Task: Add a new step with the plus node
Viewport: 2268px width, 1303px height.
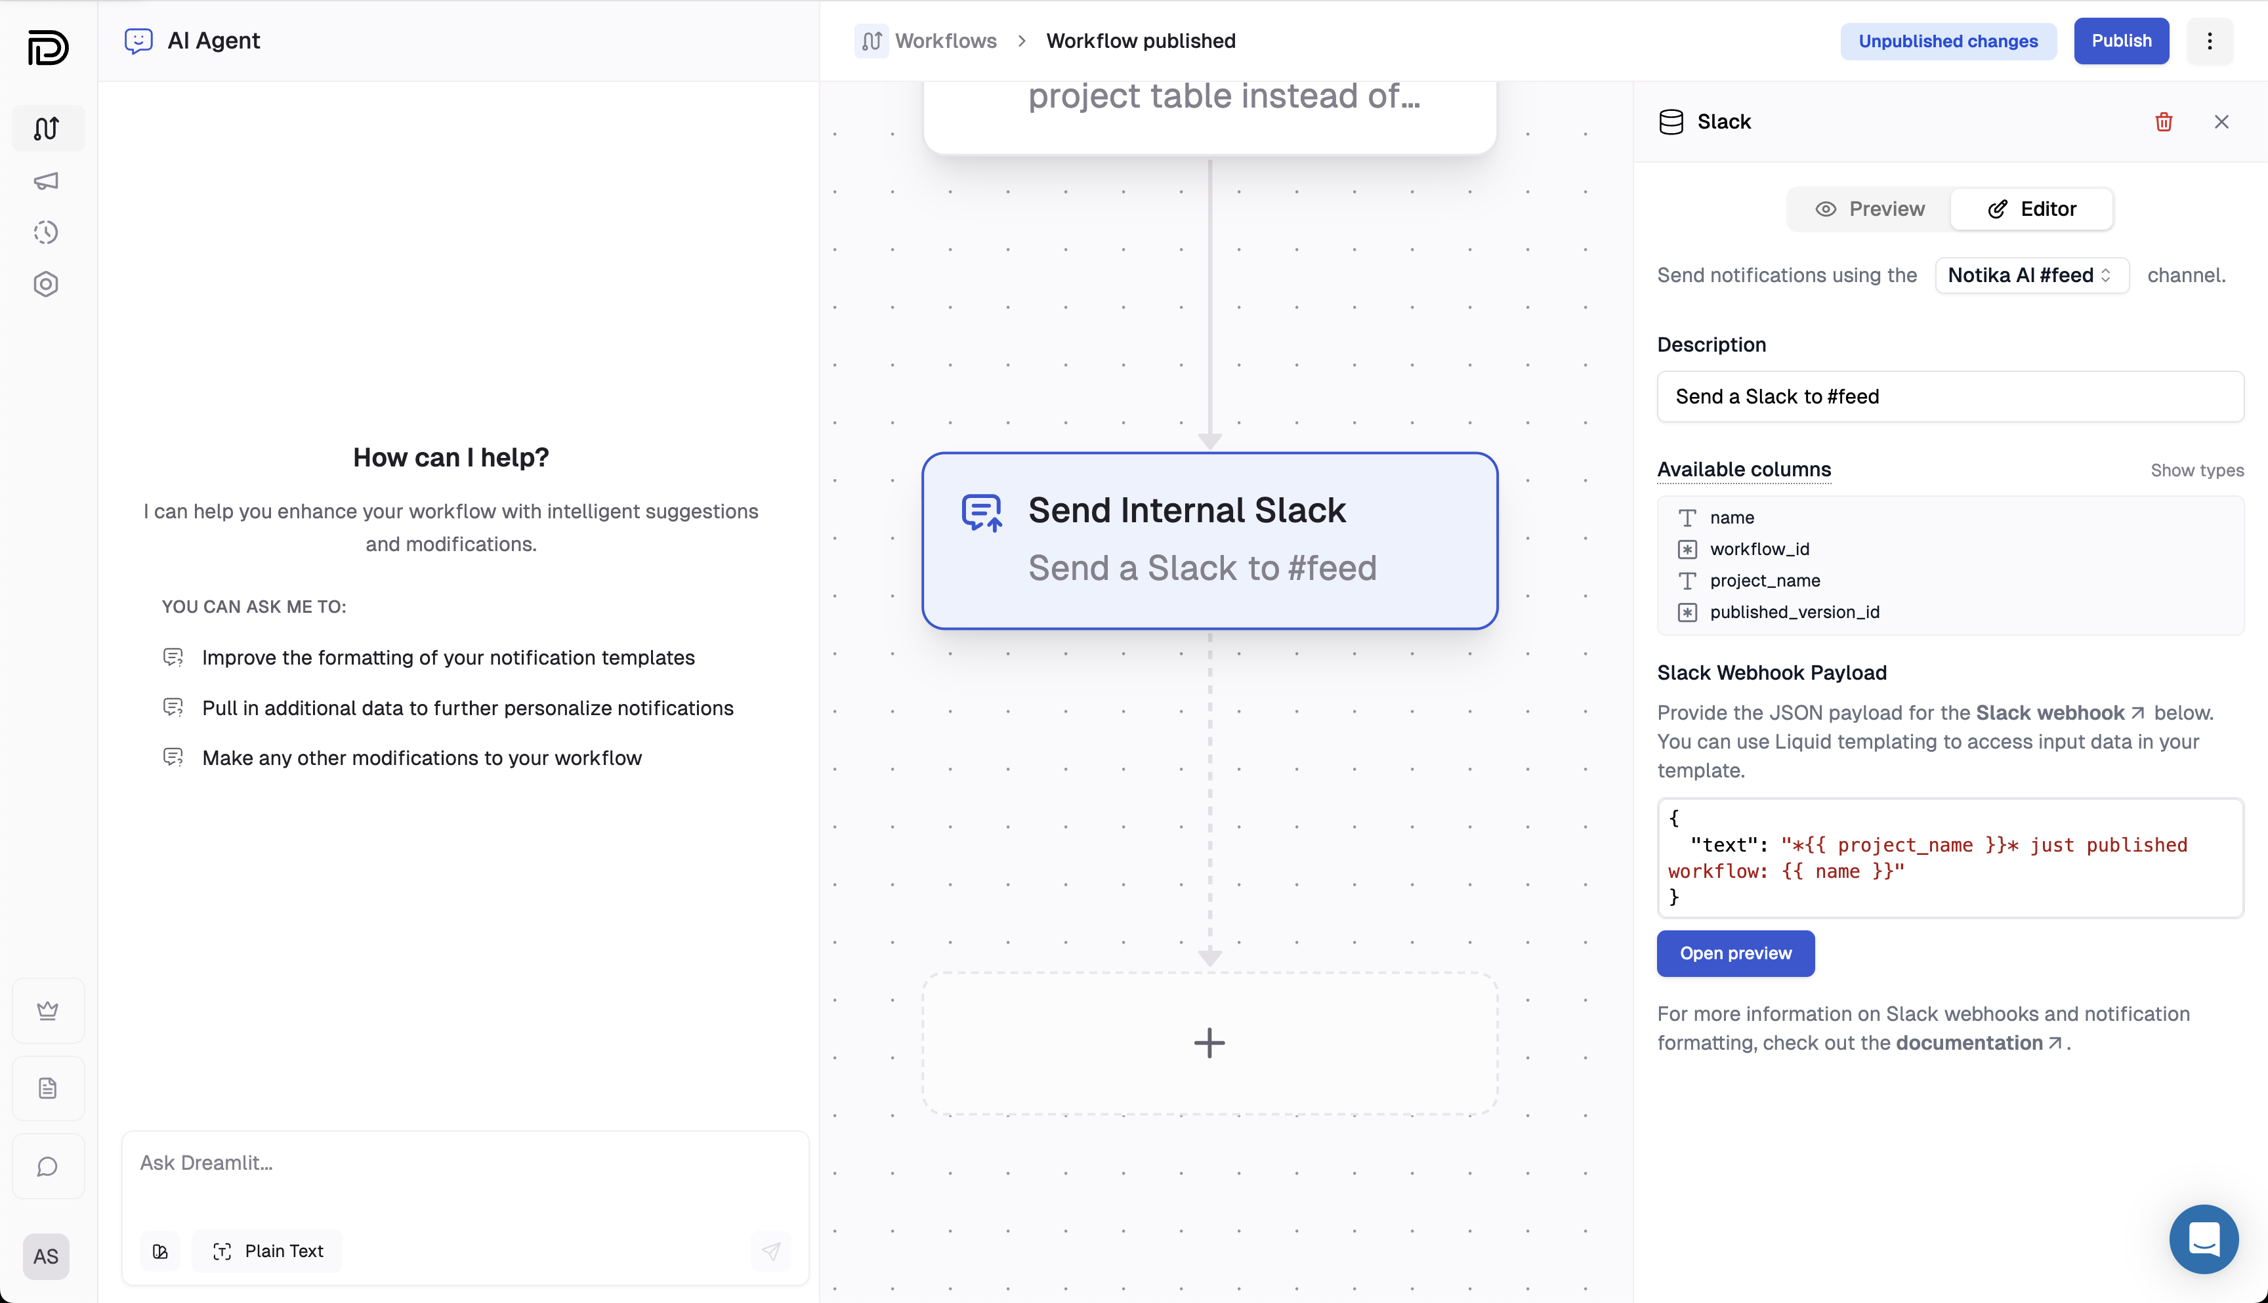Action: [1210, 1043]
